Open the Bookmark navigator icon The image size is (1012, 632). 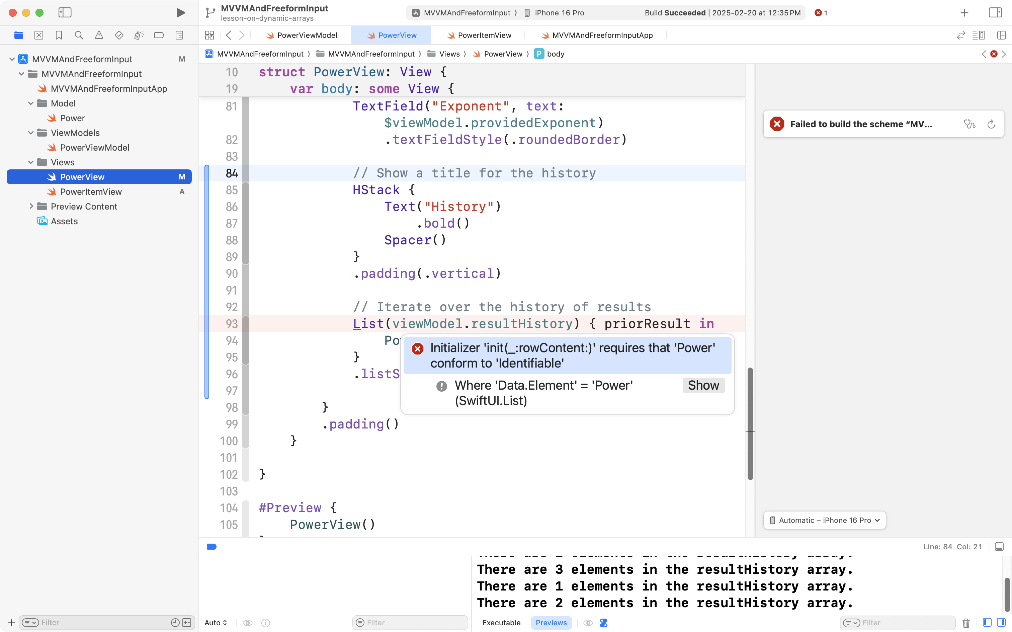pos(59,35)
